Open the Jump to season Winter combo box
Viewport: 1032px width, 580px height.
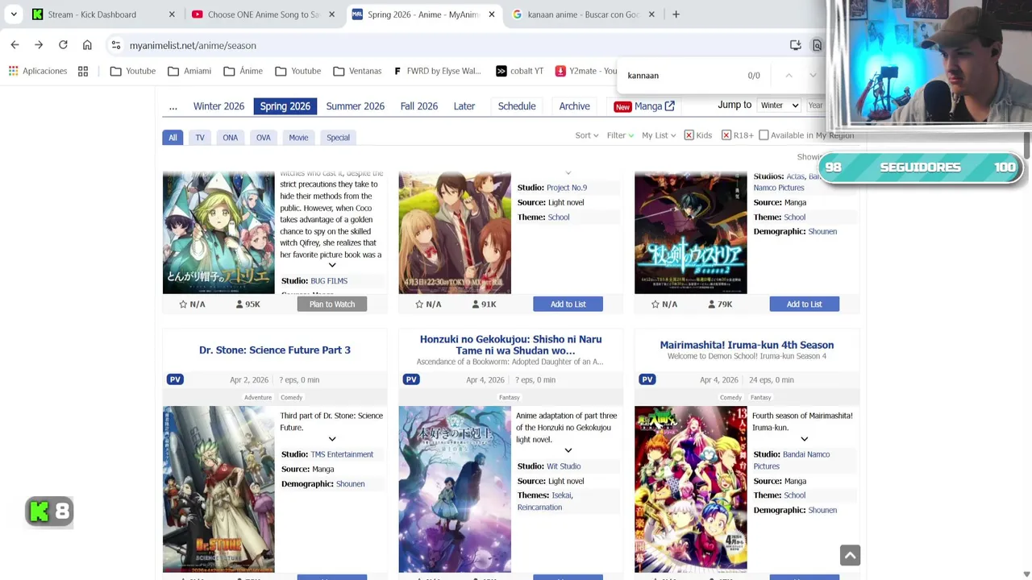click(779, 106)
